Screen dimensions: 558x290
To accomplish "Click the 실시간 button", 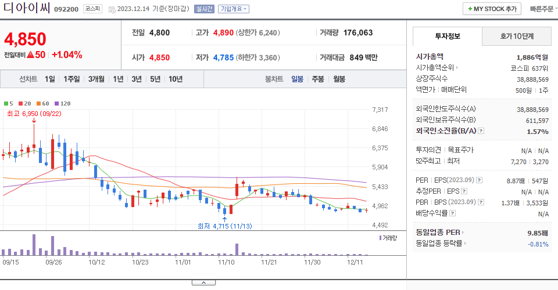I will (x=204, y=9).
